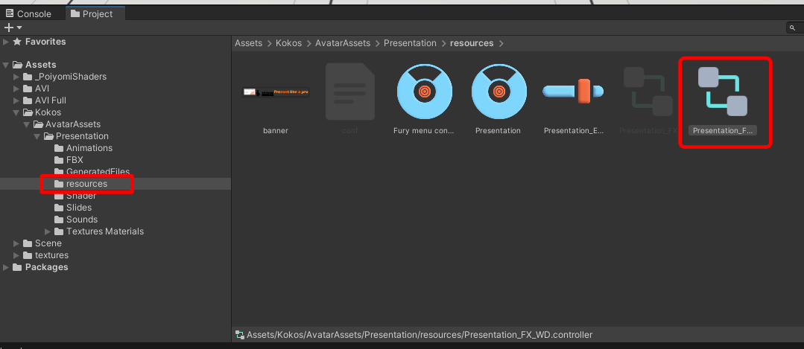Expand the Packages tree arrow
Image resolution: width=804 pixels, height=349 pixels.
pos(7,267)
